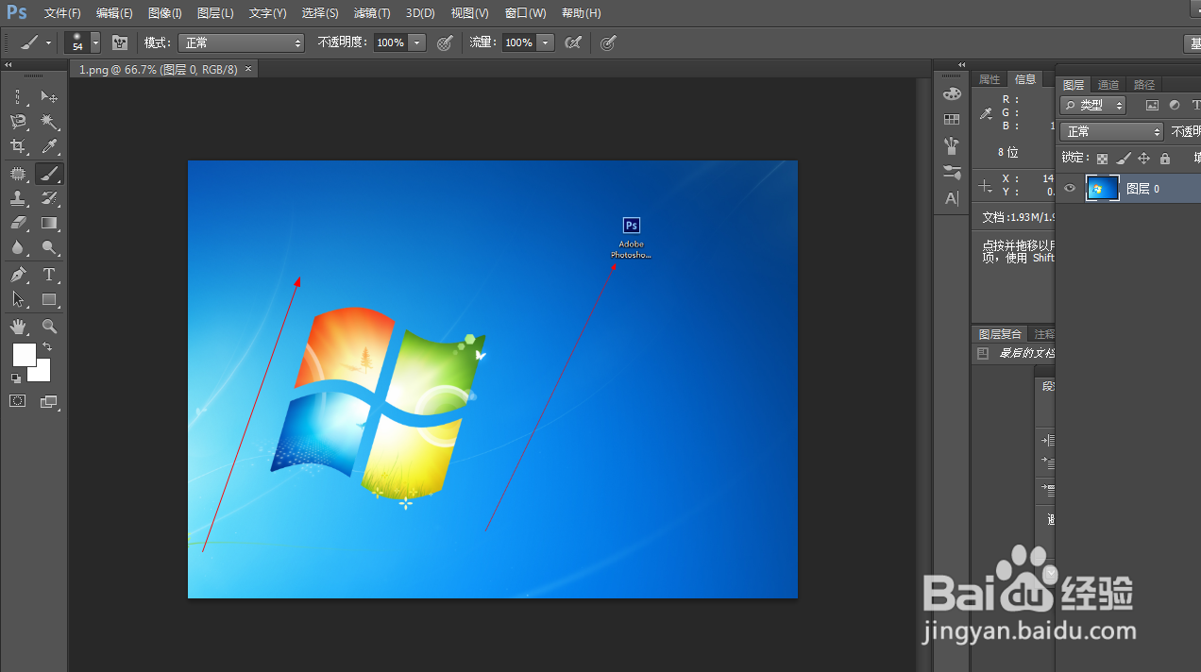Open the Color panel palette icon
Image resolution: width=1201 pixels, height=672 pixels.
952,93
